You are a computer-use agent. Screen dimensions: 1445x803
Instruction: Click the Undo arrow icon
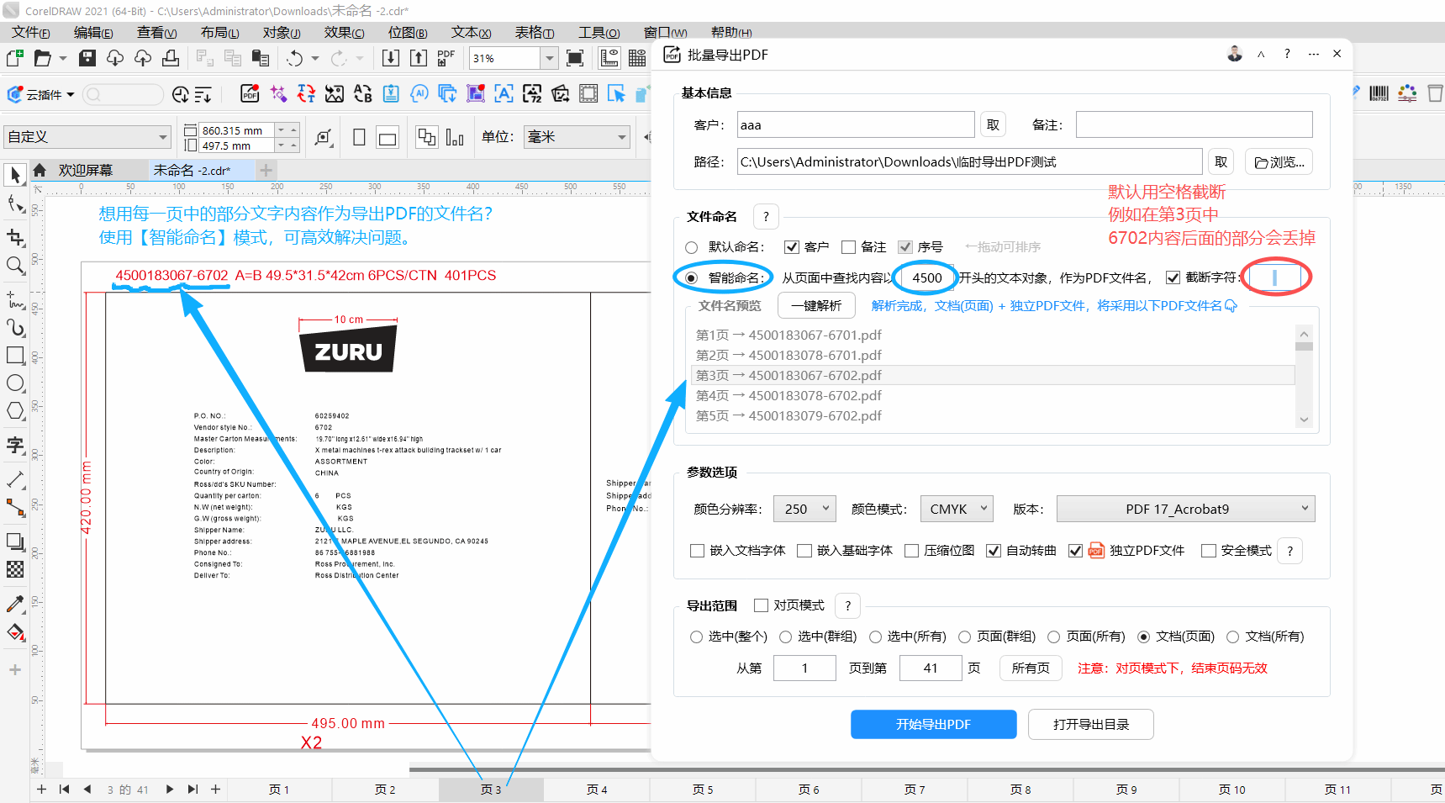coord(294,58)
